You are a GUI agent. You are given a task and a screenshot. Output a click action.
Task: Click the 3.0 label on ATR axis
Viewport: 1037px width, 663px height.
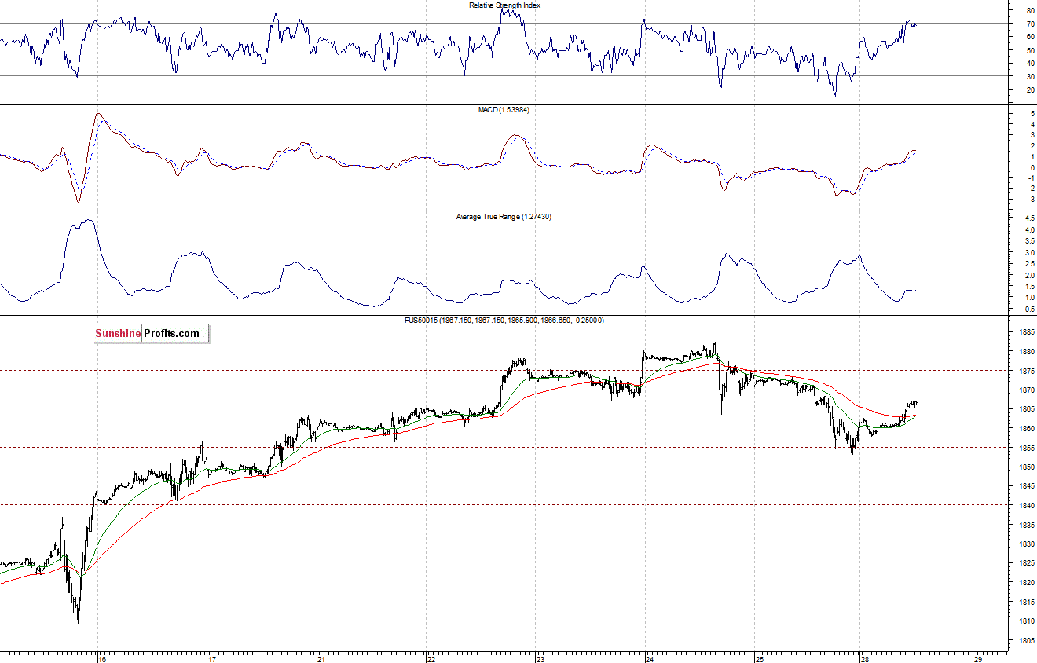pos(1028,253)
